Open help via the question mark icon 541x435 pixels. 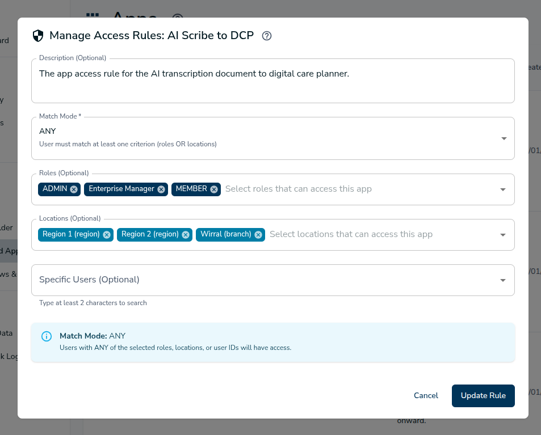point(267,35)
